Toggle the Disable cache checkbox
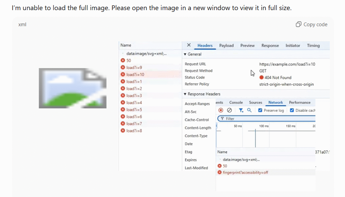Viewport: 345px width, 197px height. point(292,110)
